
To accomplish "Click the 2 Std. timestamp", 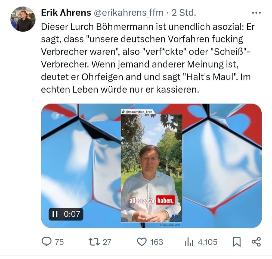I will pos(184,13).
